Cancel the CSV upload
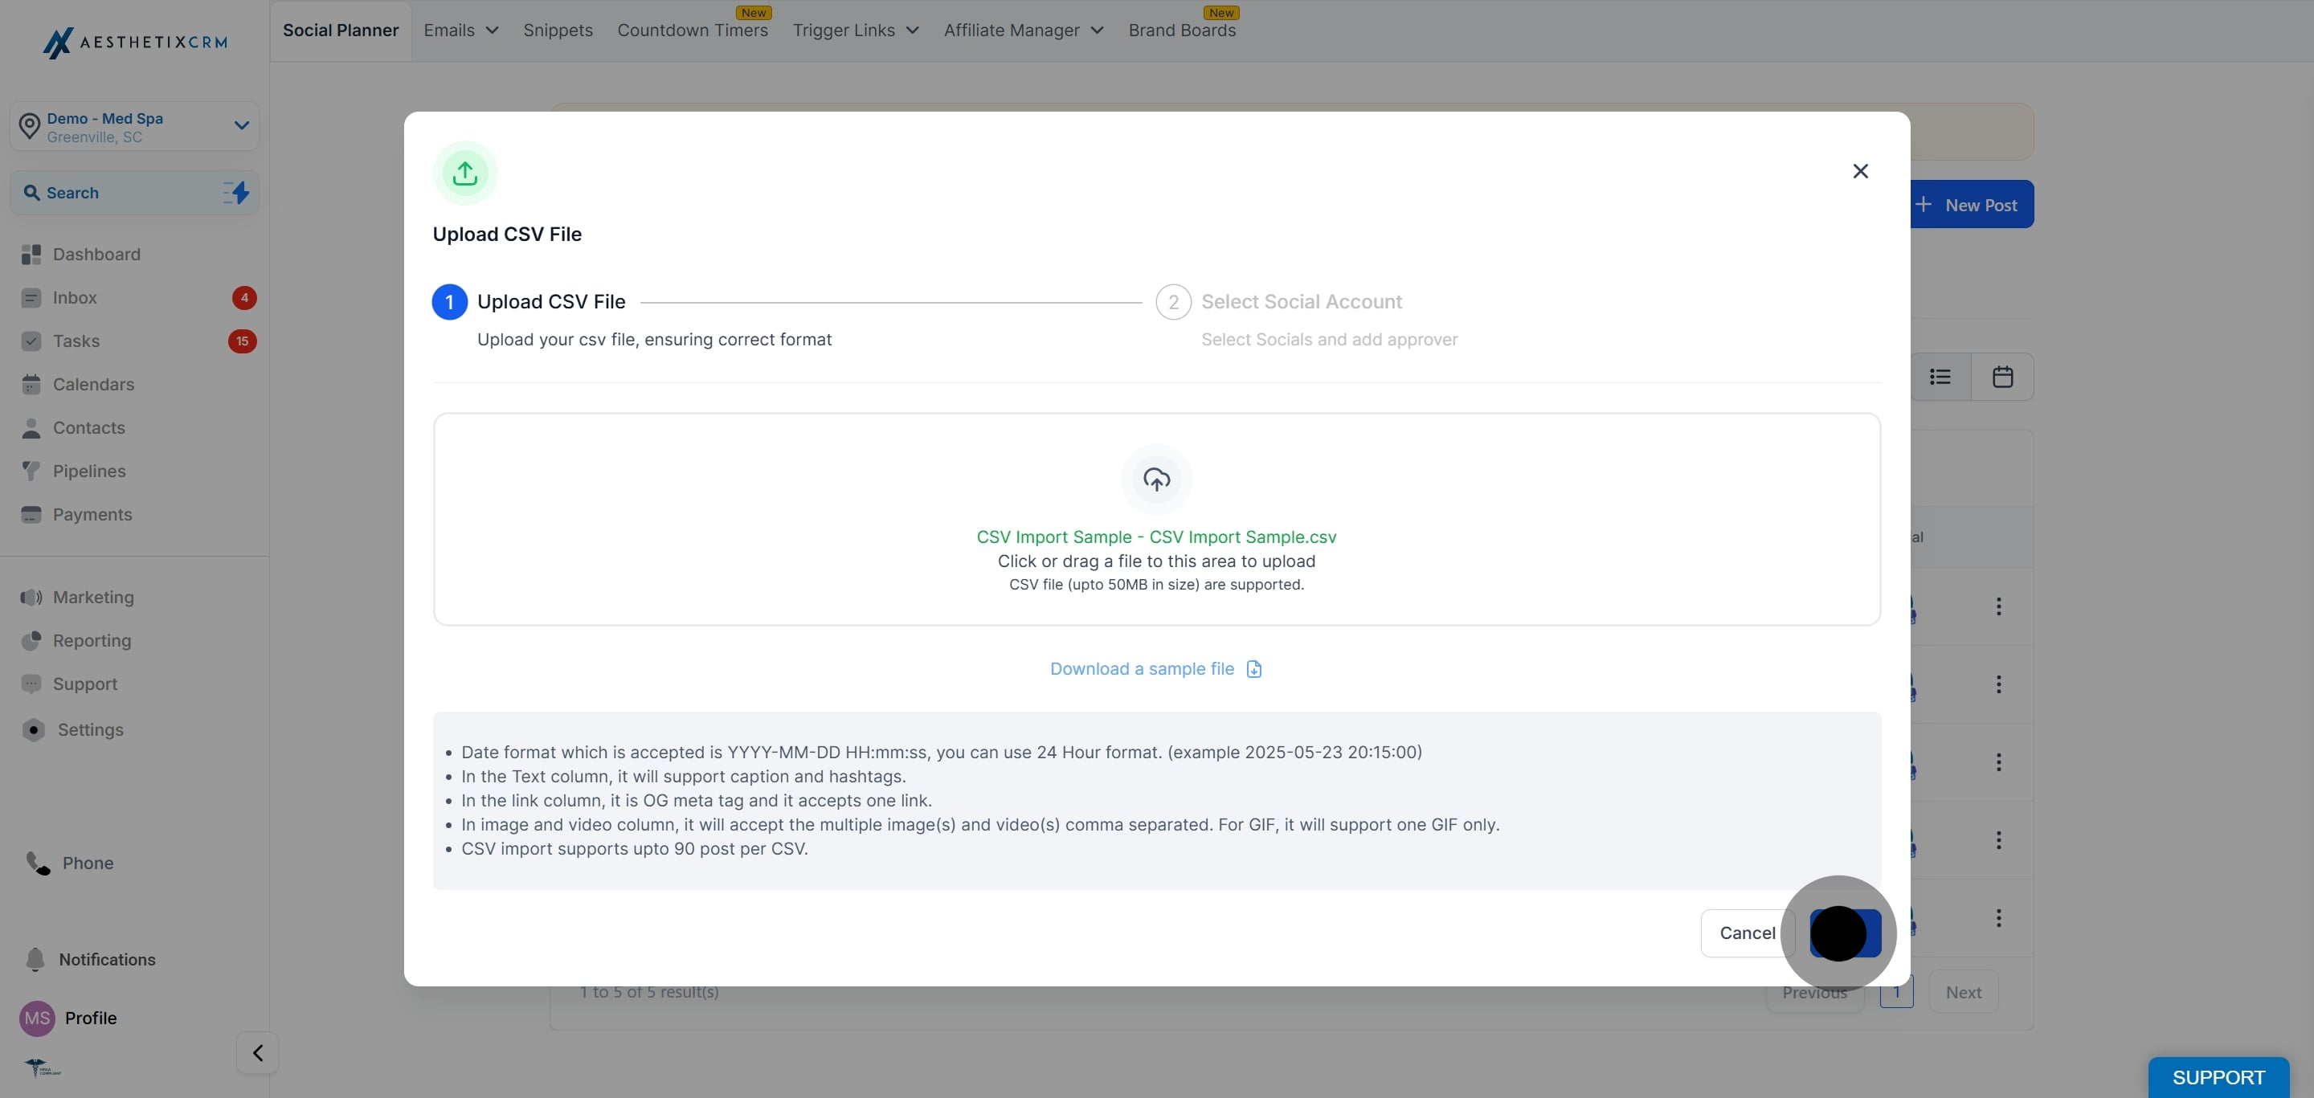The width and height of the screenshot is (2314, 1098). (1748, 933)
